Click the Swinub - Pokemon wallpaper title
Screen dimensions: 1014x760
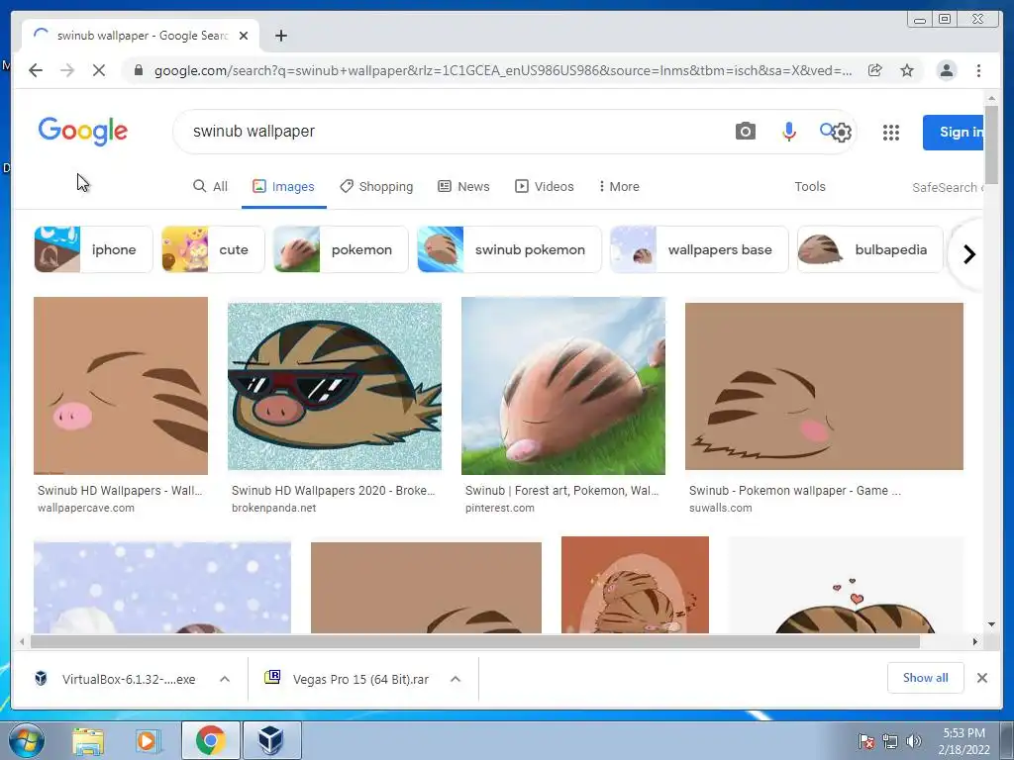pos(795,491)
